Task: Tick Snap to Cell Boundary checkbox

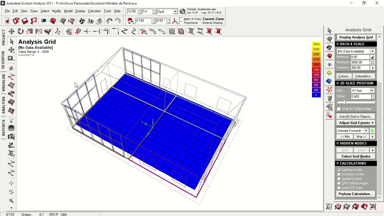Action: pyautogui.click(x=339, y=109)
